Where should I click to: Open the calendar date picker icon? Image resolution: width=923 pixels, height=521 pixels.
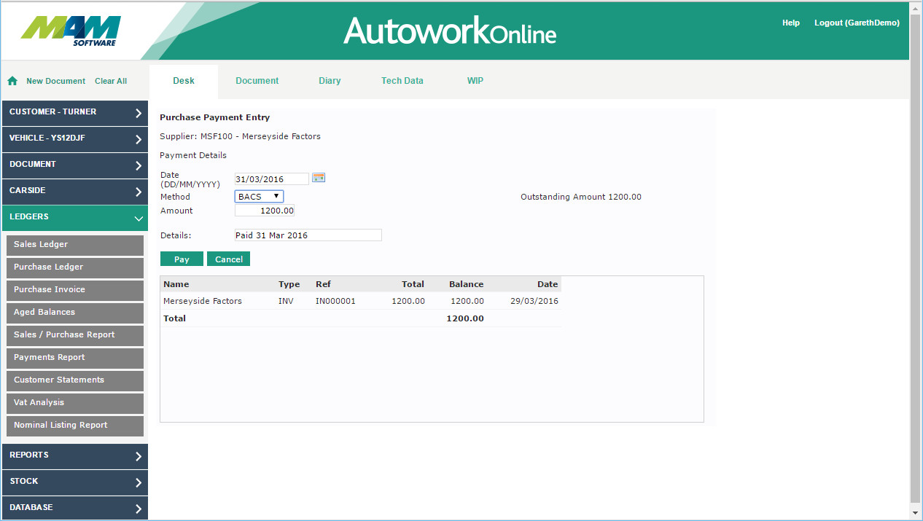pos(318,178)
